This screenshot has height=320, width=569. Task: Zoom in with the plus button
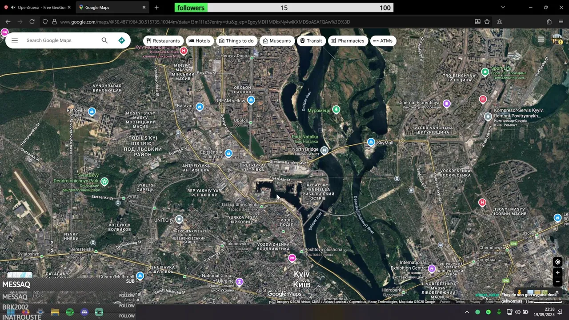pyautogui.click(x=557, y=272)
